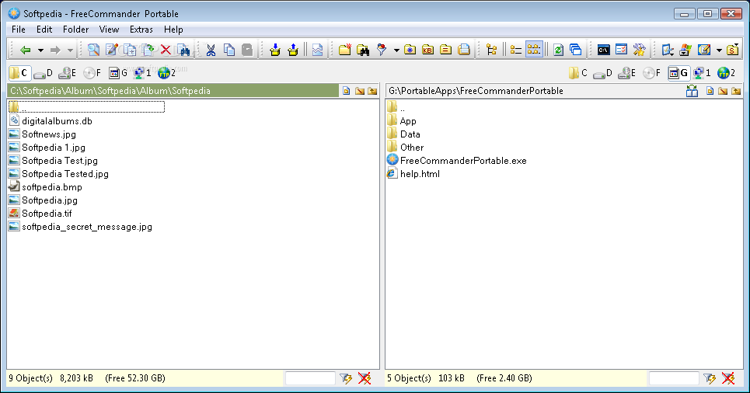Click the new folder icon with red star
Screen dimensions: 750x393
(x=344, y=50)
